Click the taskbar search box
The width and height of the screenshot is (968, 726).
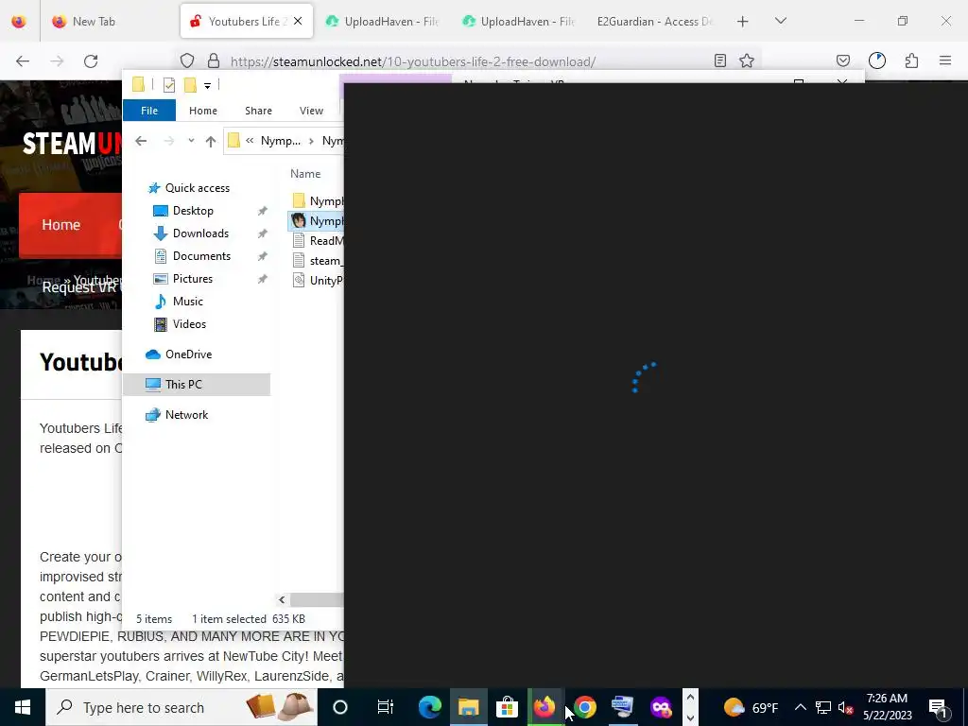click(181, 707)
